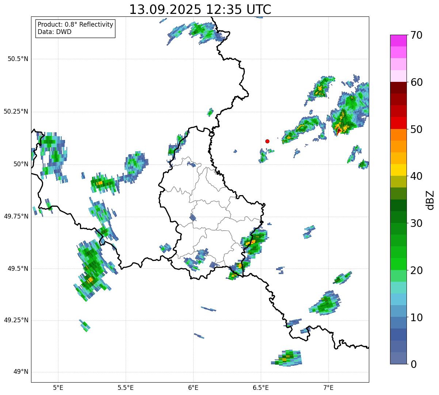Click the 6°E longitude axis label

[193, 387]
